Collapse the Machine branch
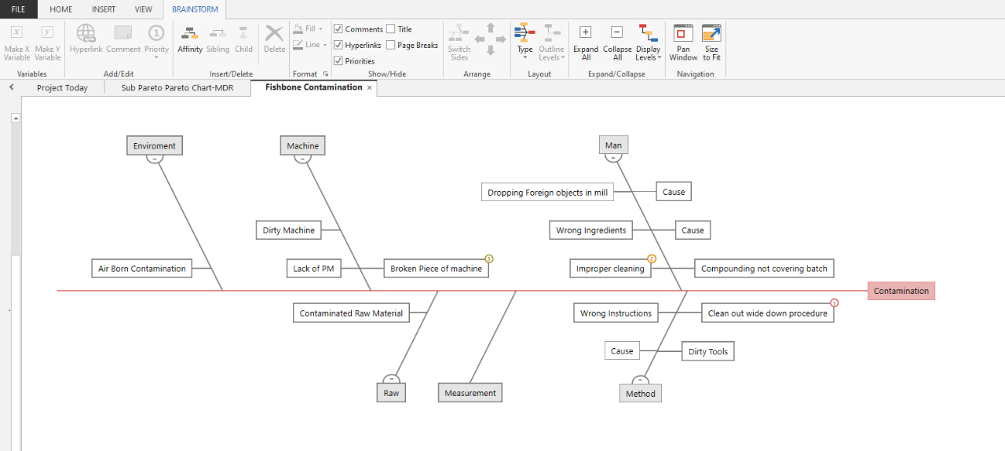This screenshot has height=451, width=1005. tap(302, 159)
